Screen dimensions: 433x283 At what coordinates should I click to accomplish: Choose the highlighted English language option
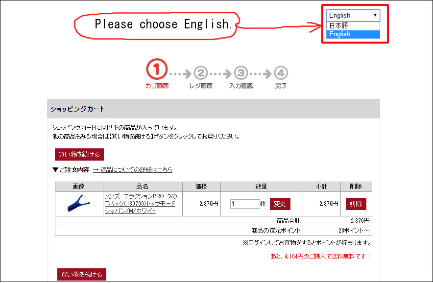click(340, 34)
